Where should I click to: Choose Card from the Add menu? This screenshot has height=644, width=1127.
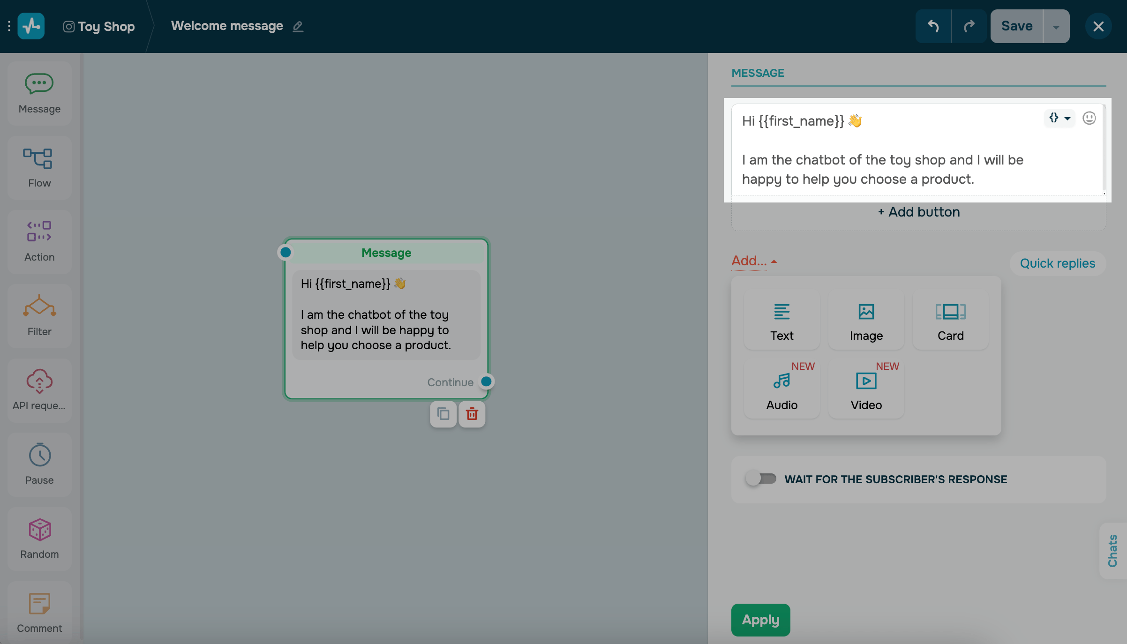[x=950, y=321]
